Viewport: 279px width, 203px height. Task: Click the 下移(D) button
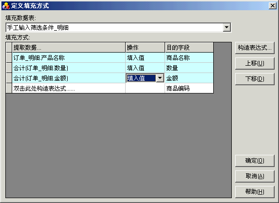click(255, 79)
